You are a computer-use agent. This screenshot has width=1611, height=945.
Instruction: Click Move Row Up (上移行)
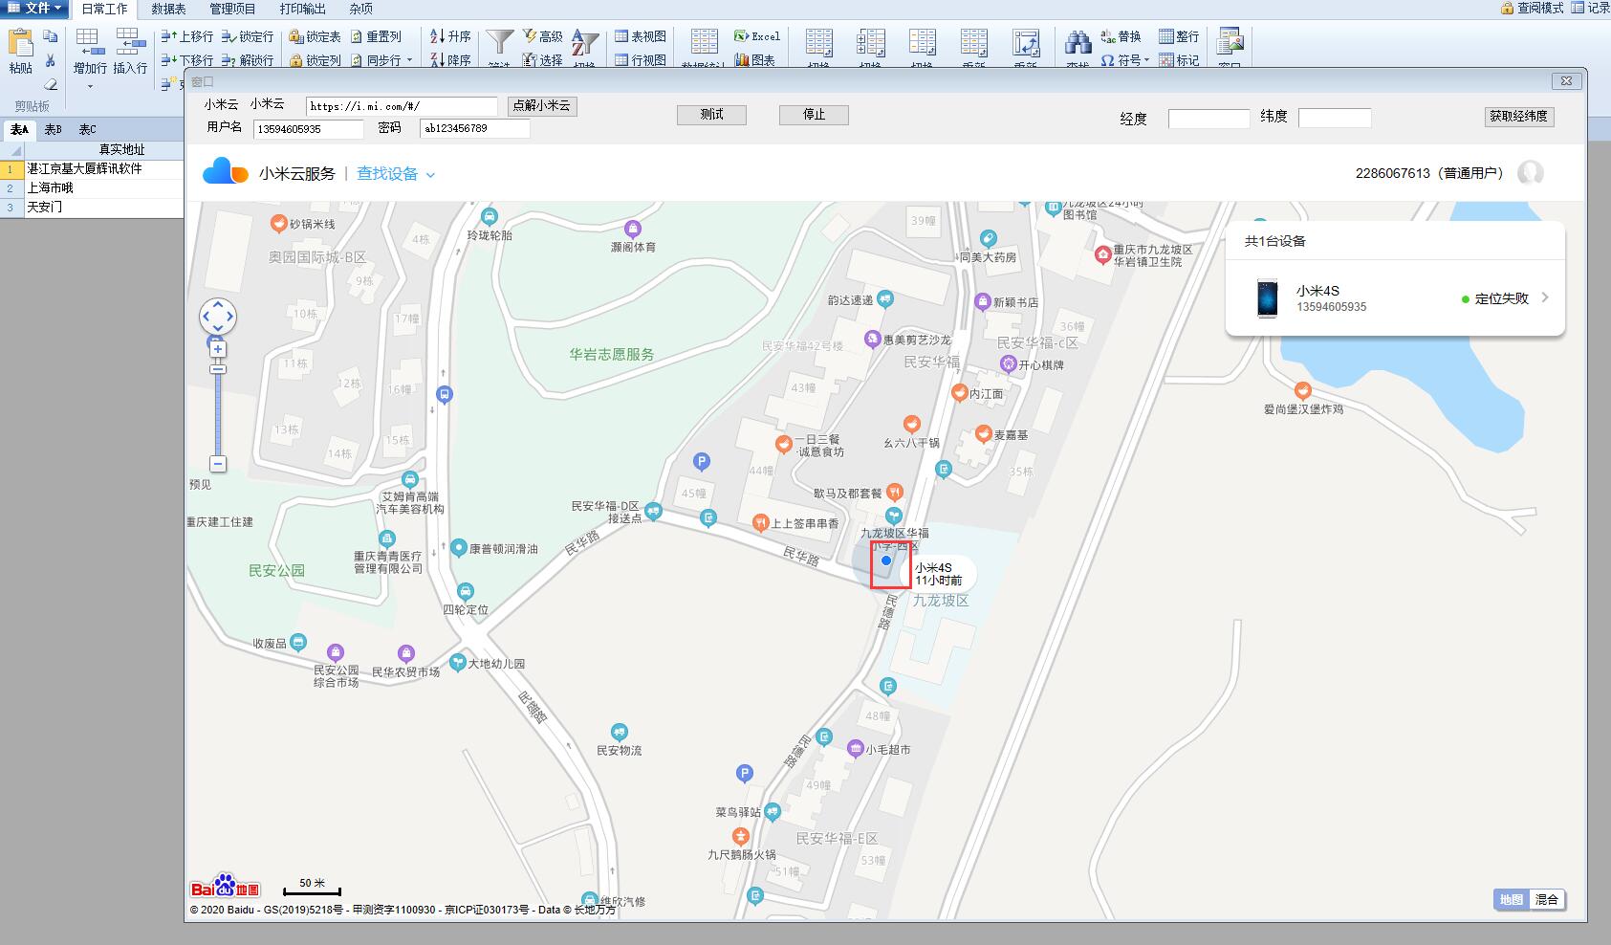coord(187,36)
